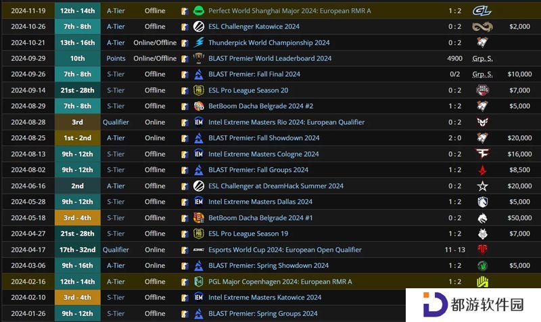Open BLAST Premier: Spring Groups 2024 link
The image size is (541, 322).
coord(262,313)
